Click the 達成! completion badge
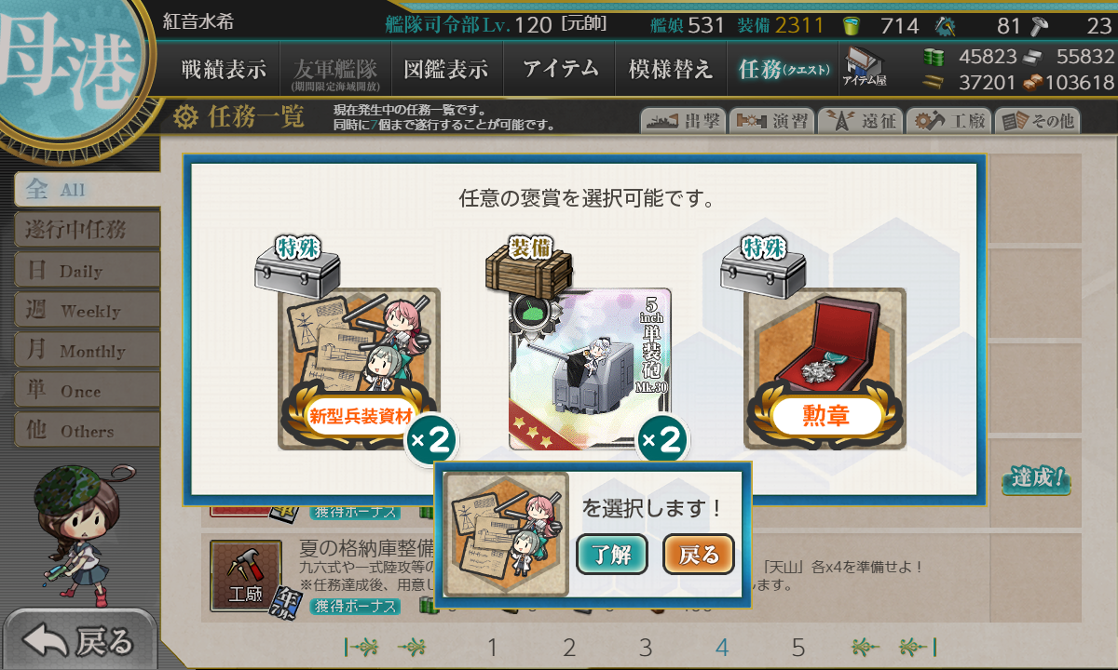Viewport: 1118px width, 670px height. point(1036,479)
